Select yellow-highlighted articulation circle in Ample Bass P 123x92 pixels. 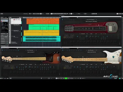[12, 68]
